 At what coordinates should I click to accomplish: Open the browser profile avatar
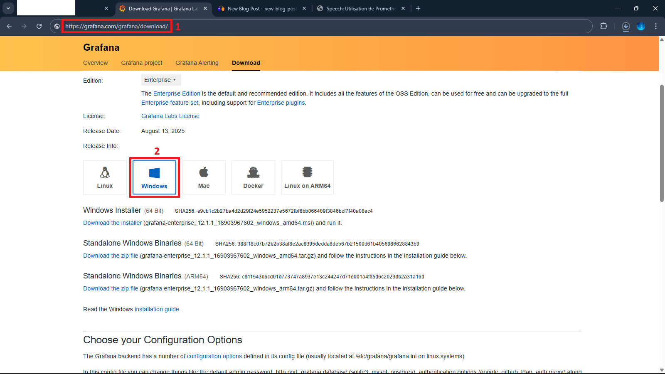[x=641, y=26]
